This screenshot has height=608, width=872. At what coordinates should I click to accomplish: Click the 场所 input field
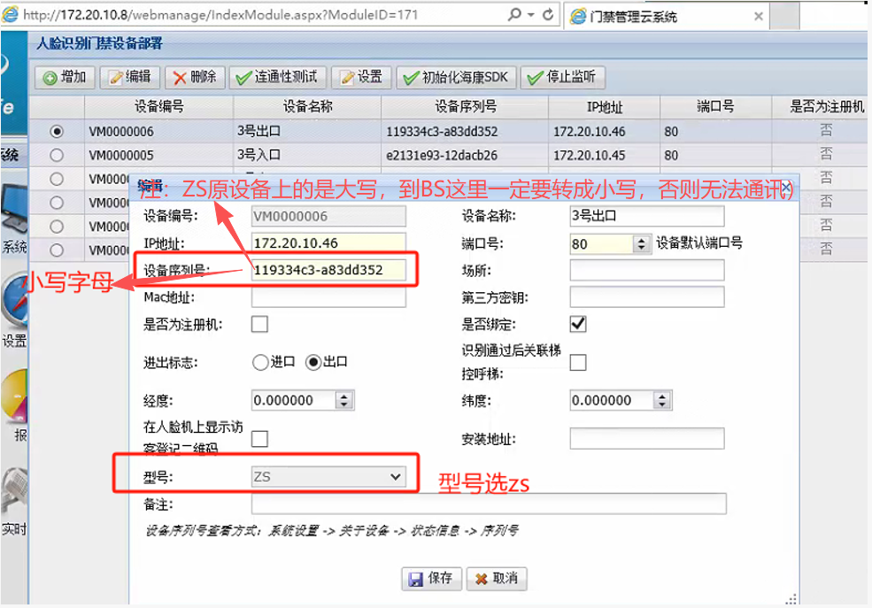point(647,270)
